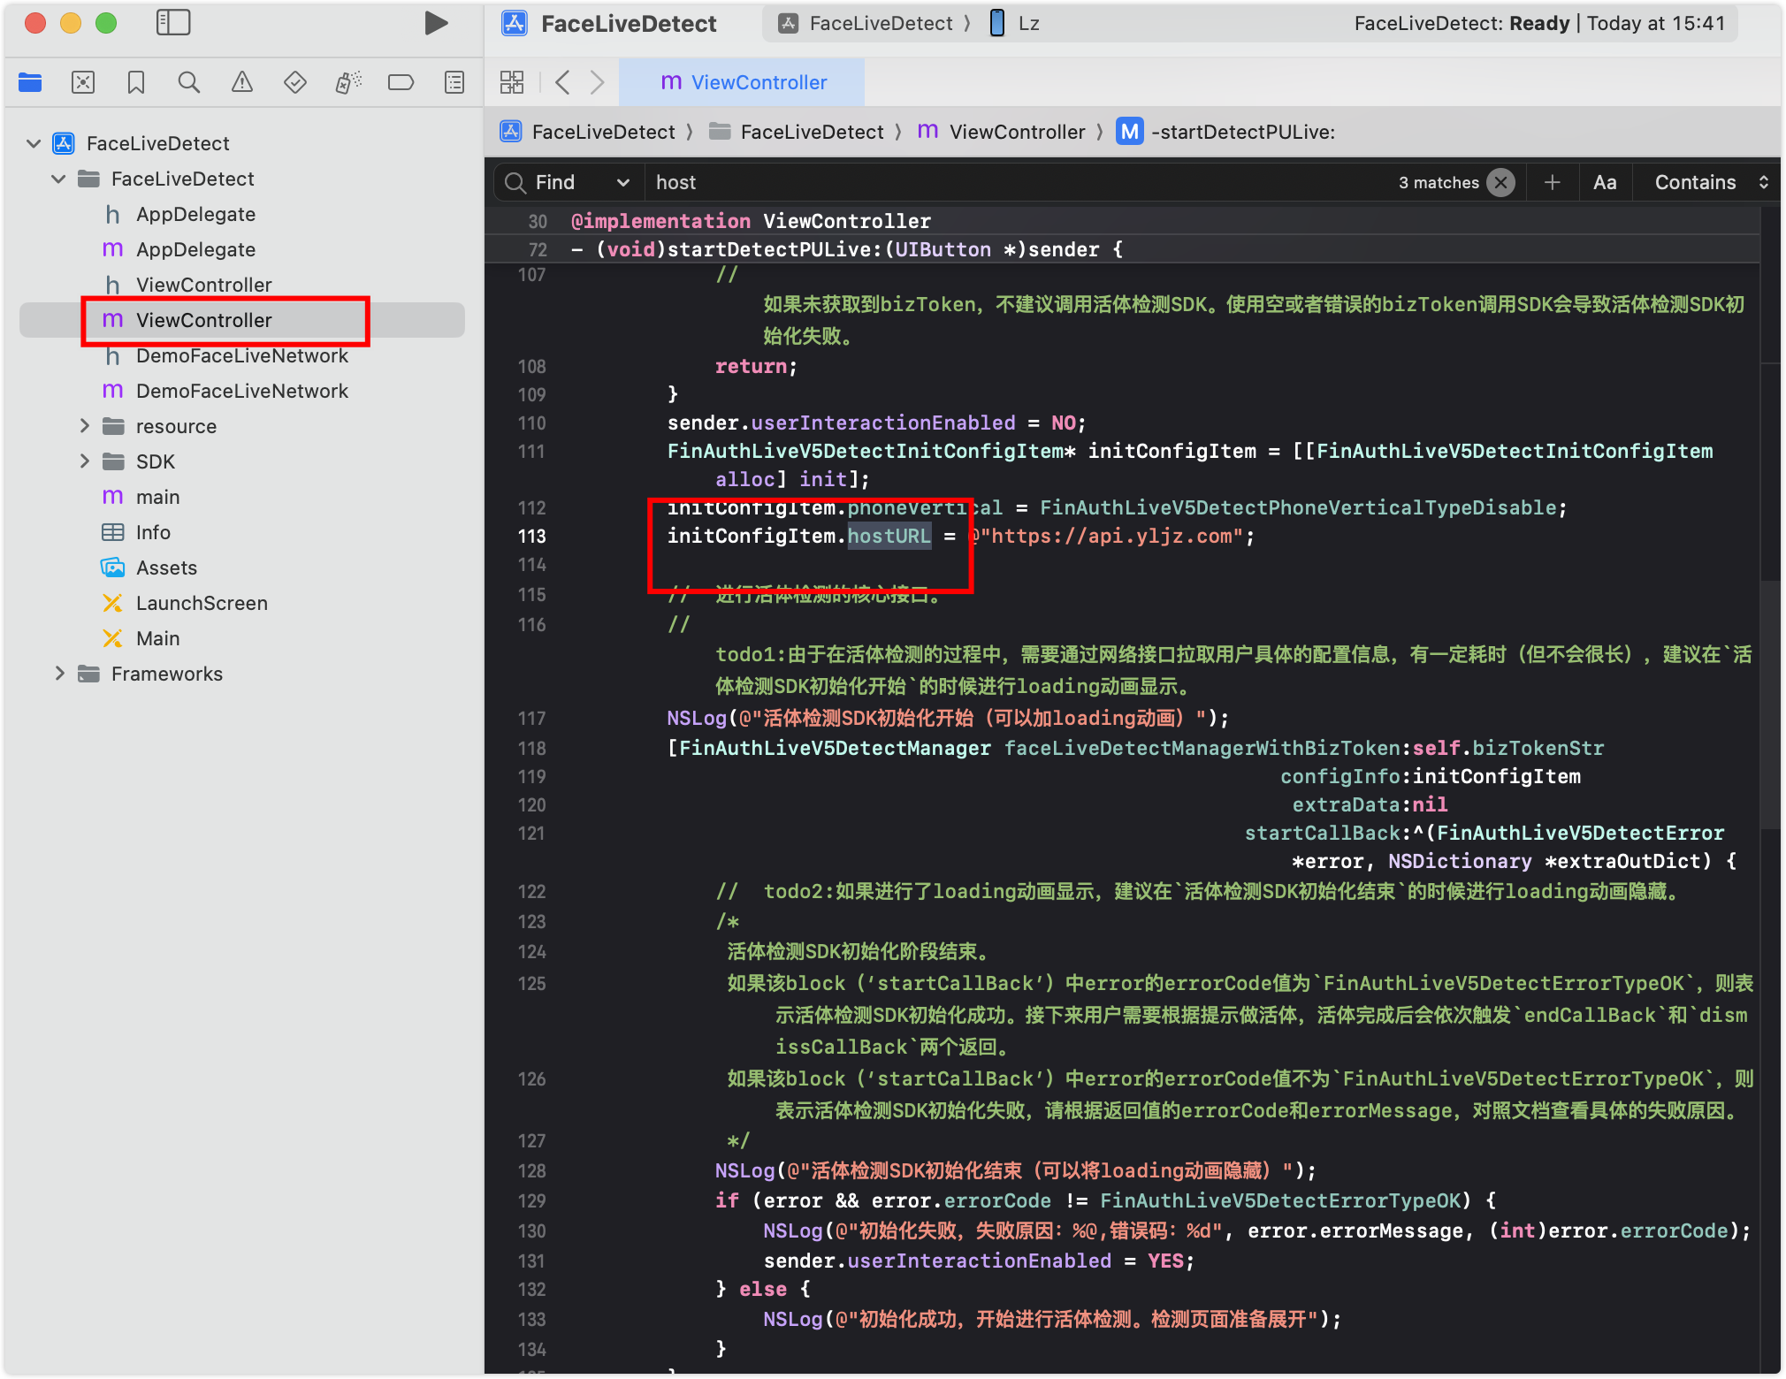Expand the Frameworks group
Image resolution: width=1786 pixels, height=1379 pixels.
[x=60, y=674]
